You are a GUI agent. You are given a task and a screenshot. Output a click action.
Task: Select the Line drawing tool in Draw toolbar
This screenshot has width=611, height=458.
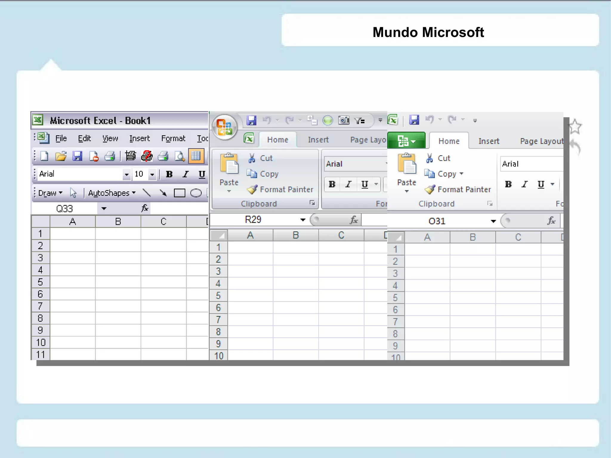[x=146, y=193]
